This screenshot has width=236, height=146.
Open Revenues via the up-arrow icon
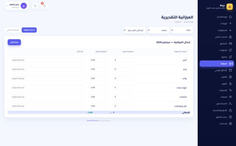coord(230,24)
